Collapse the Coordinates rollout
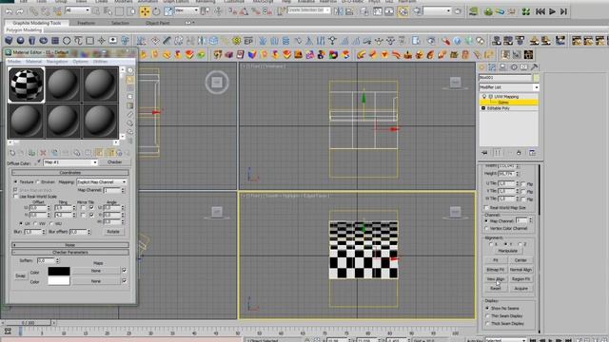The height and width of the screenshot is (342, 609). [69, 173]
